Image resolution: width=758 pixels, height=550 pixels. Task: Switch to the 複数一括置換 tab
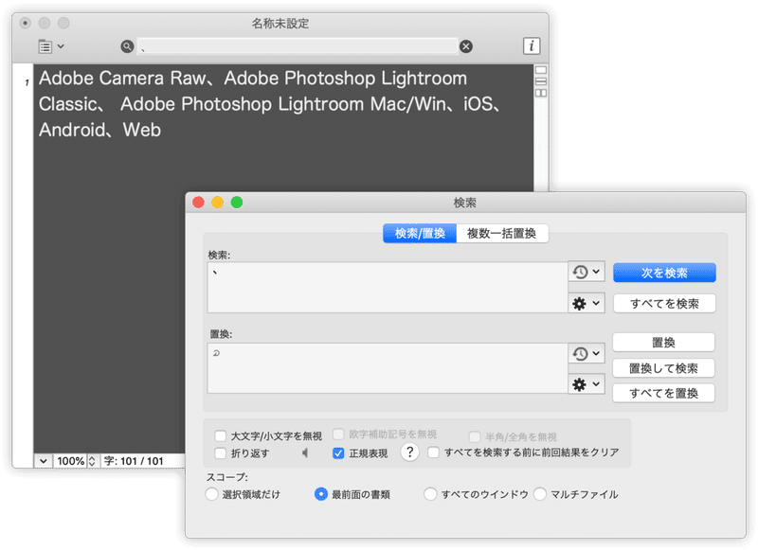click(502, 234)
